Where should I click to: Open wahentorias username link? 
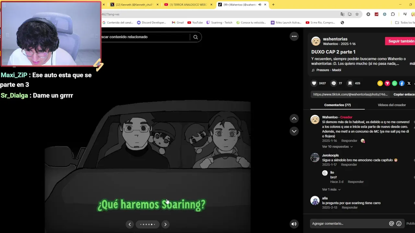coord(335,39)
